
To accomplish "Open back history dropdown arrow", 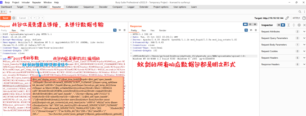I will (x=35, y=18).
